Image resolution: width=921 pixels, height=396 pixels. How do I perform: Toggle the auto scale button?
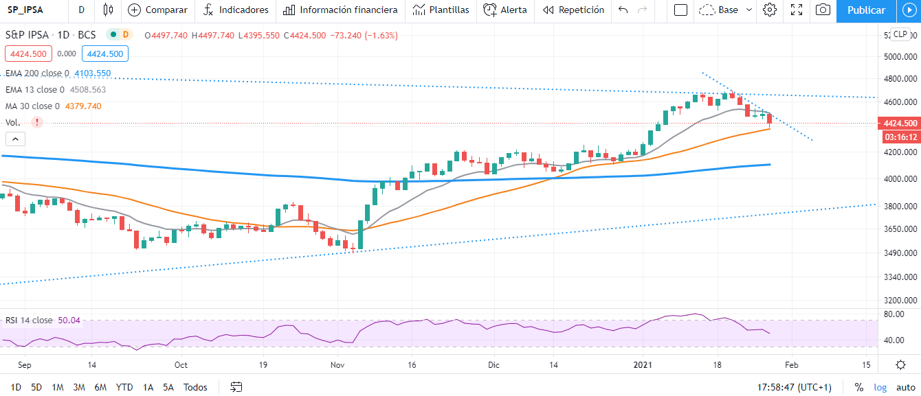click(905, 387)
